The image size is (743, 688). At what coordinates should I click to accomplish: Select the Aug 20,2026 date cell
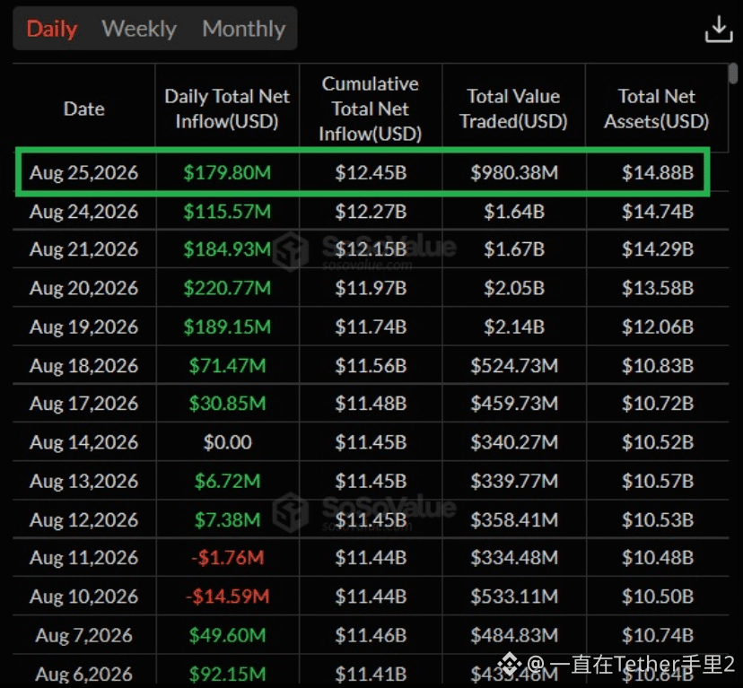click(83, 288)
